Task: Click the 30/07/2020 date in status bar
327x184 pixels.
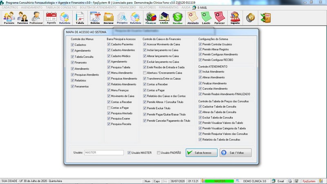Action: tap(178, 181)
